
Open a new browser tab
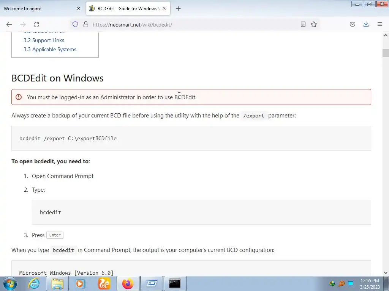click(179, 9)
